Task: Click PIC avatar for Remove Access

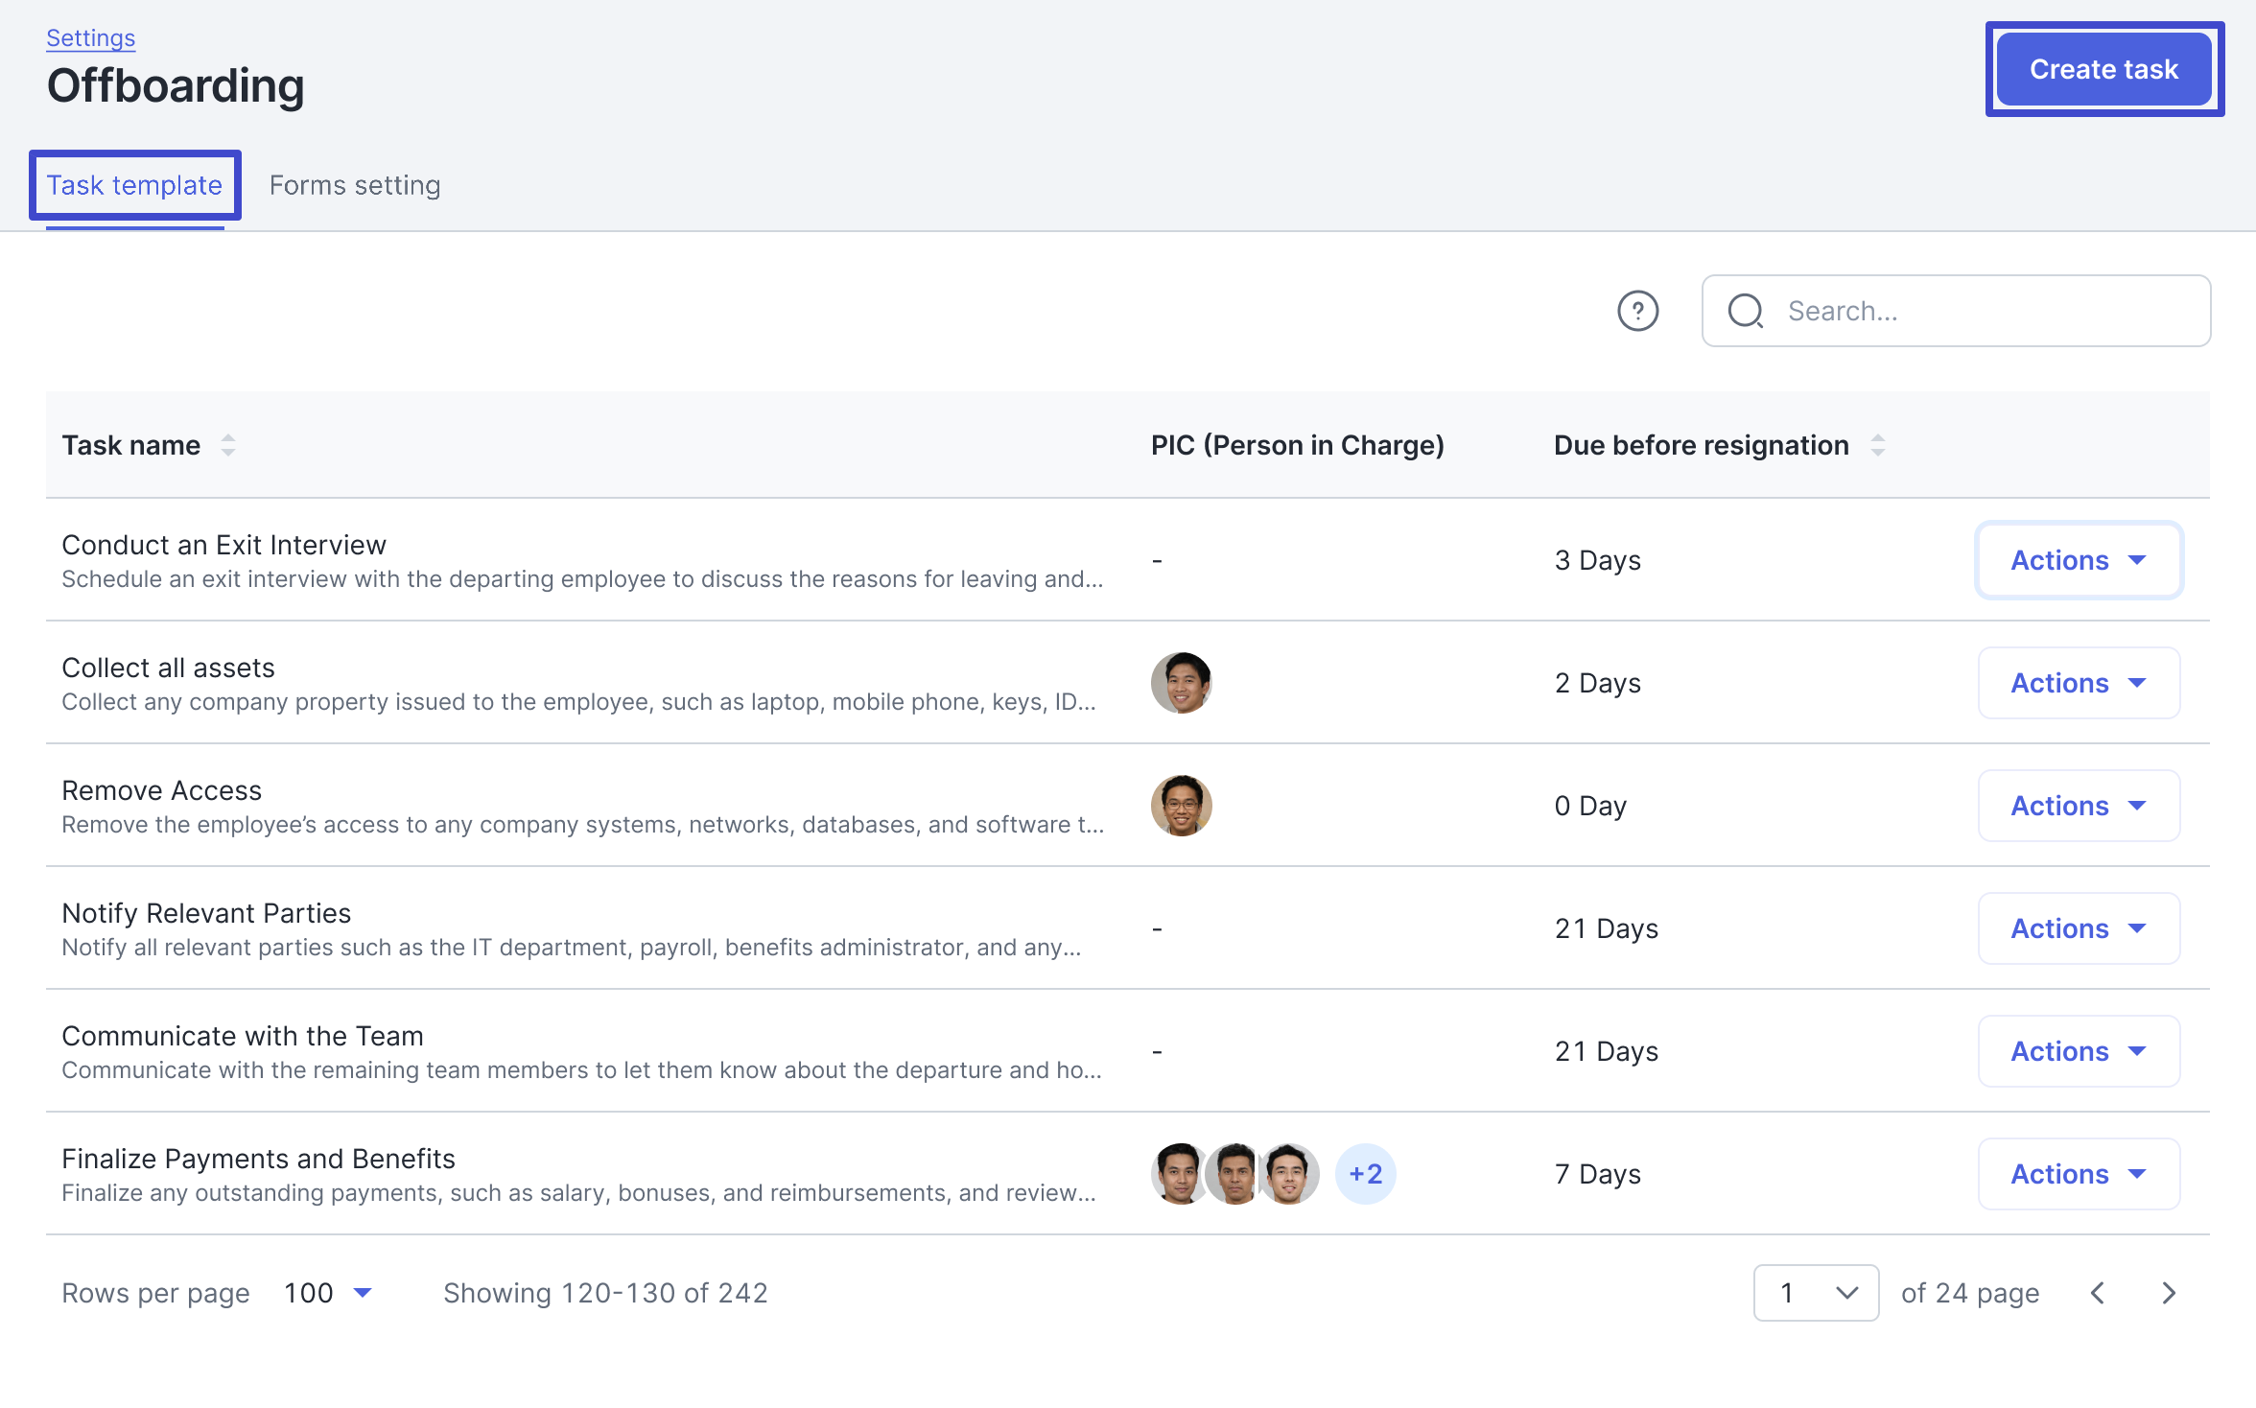Action: 1181,806
